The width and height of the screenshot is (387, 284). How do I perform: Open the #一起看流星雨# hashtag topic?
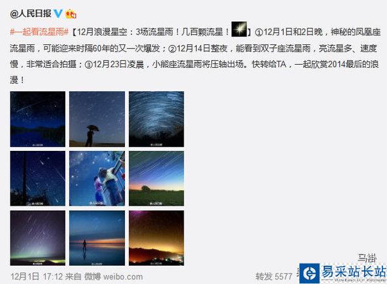39,32
